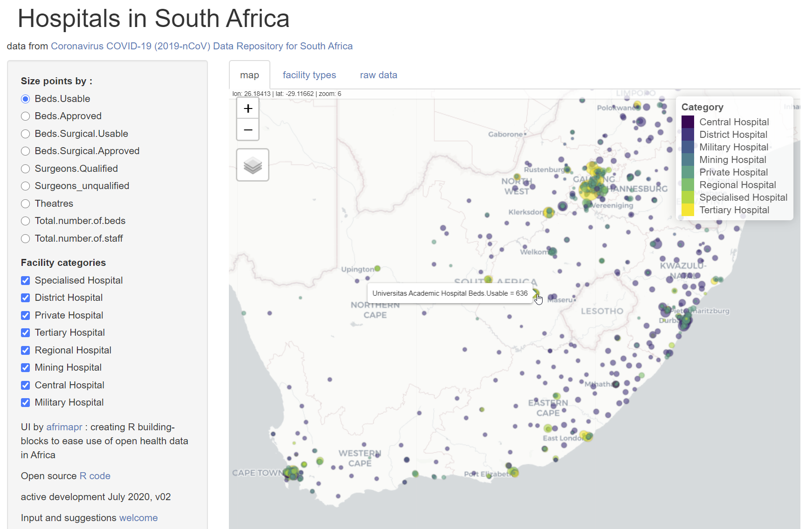Visit the afrimapr link
The image size is (806, 529).
64,427
